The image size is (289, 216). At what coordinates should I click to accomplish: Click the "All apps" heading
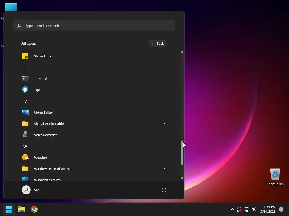coord(29,43)
